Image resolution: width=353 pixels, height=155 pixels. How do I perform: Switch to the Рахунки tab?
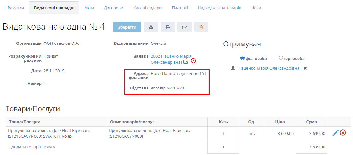[x=16, y=8]
